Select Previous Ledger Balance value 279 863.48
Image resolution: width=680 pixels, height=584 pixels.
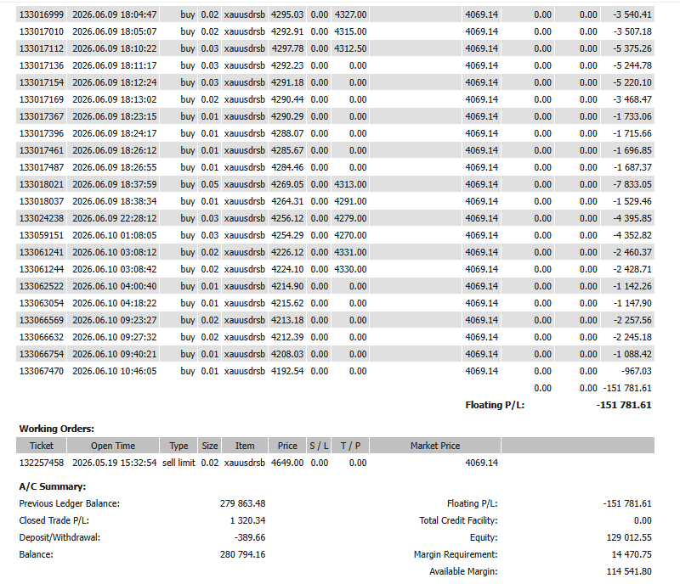coord(242,504)
